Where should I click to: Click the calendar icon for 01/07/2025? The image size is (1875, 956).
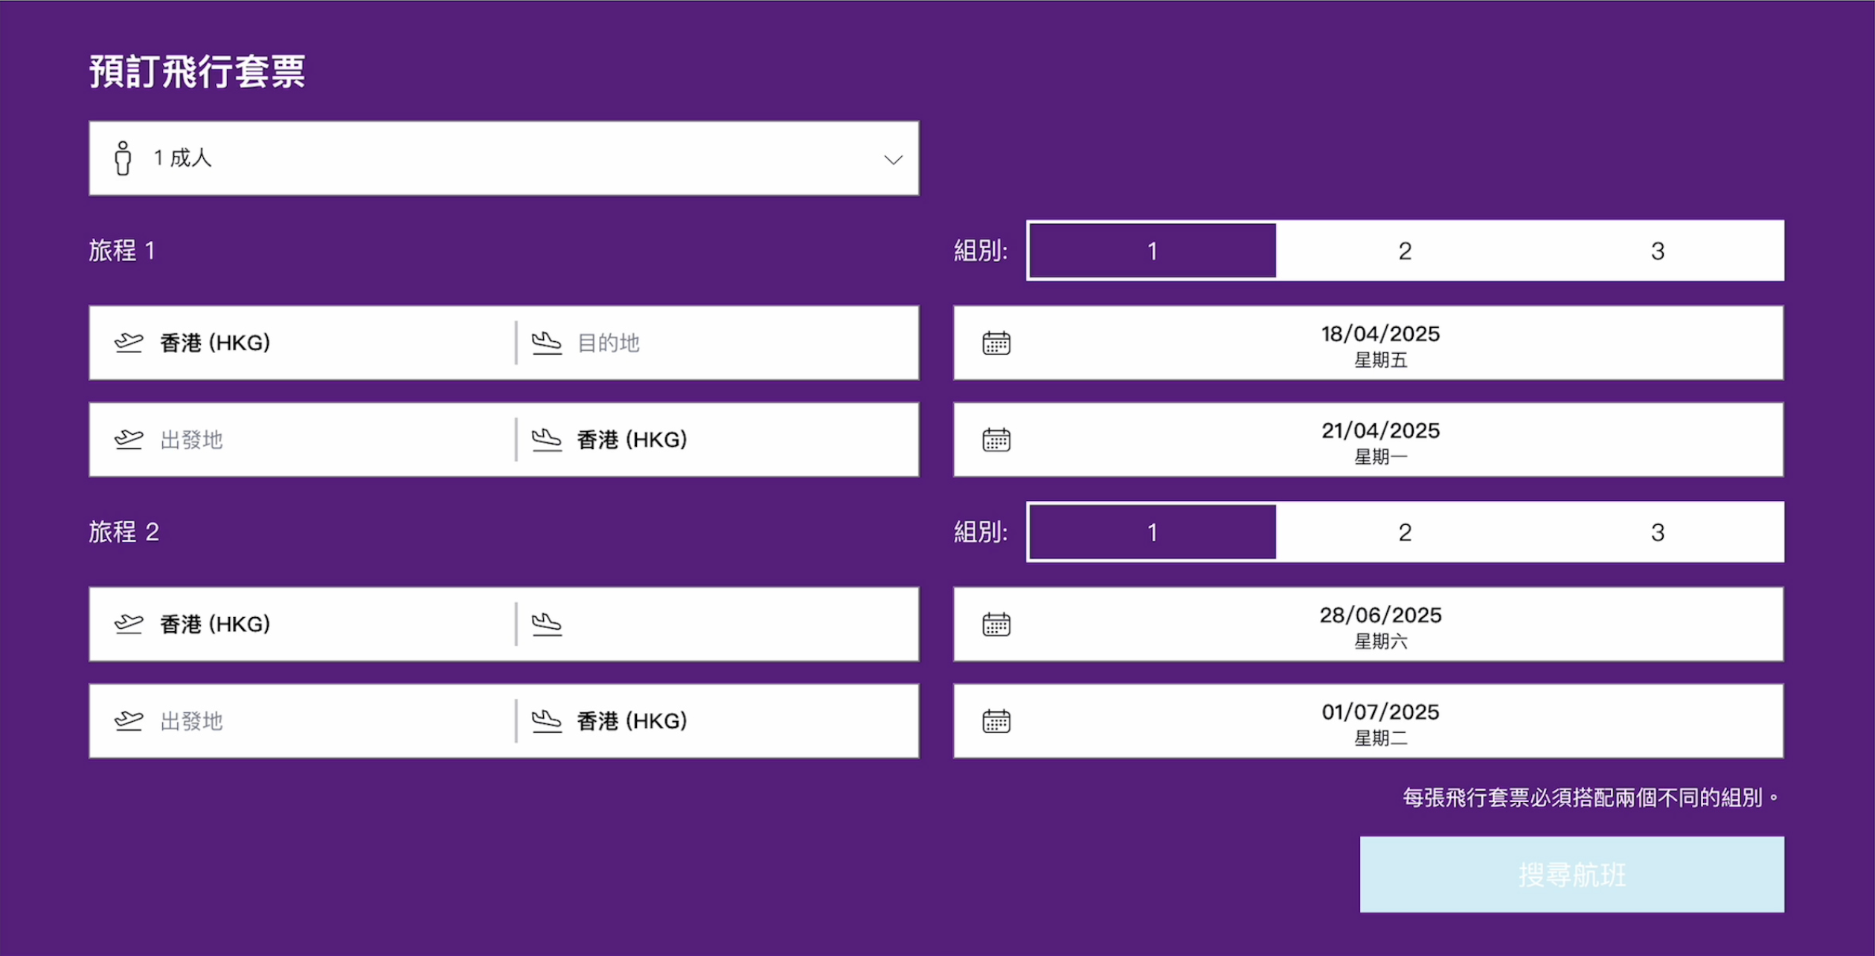tap(996, 721)
